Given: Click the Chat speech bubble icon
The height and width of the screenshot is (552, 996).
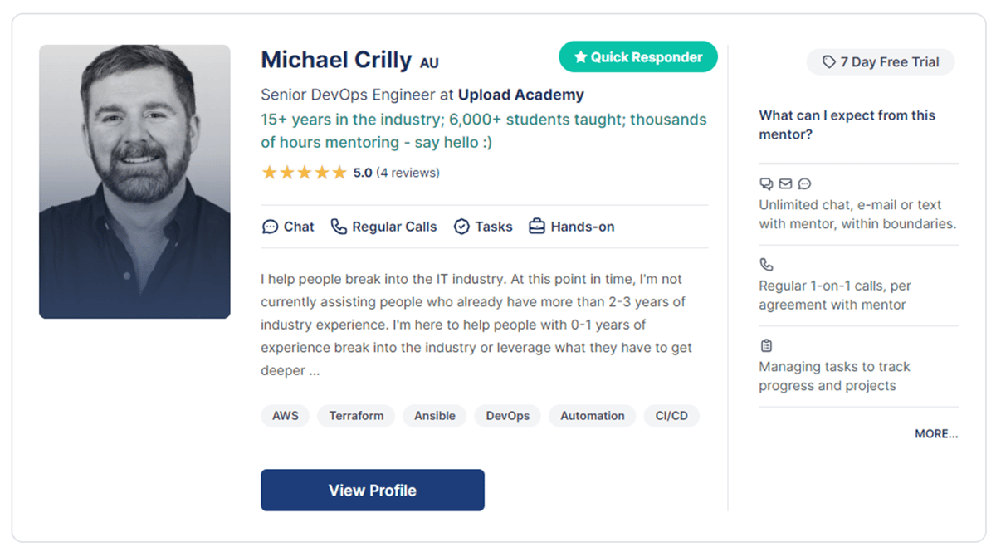Looking at the screenshot, I should point(270,227).
